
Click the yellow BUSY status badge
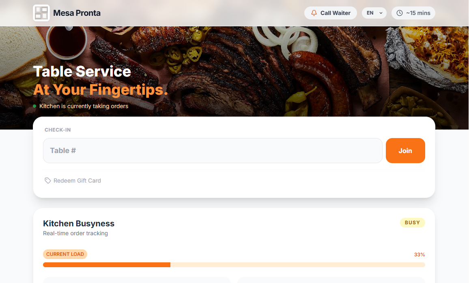pos(412,223)
